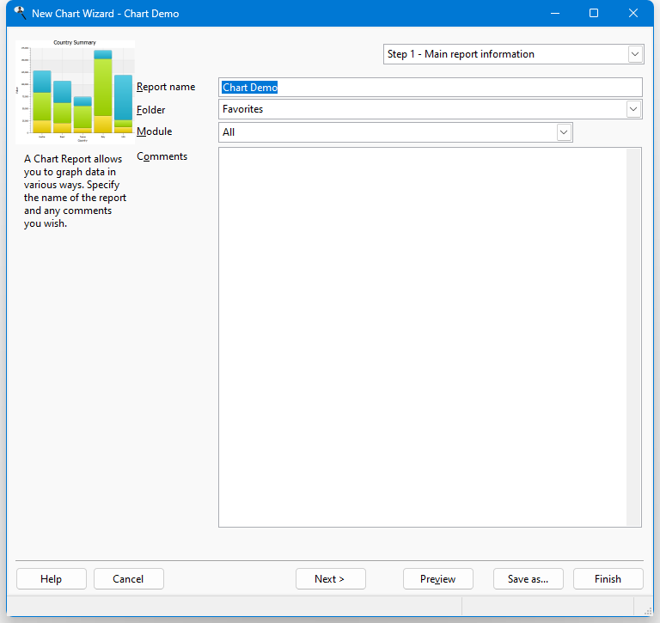Open the Help button

[x=52, y=579]
